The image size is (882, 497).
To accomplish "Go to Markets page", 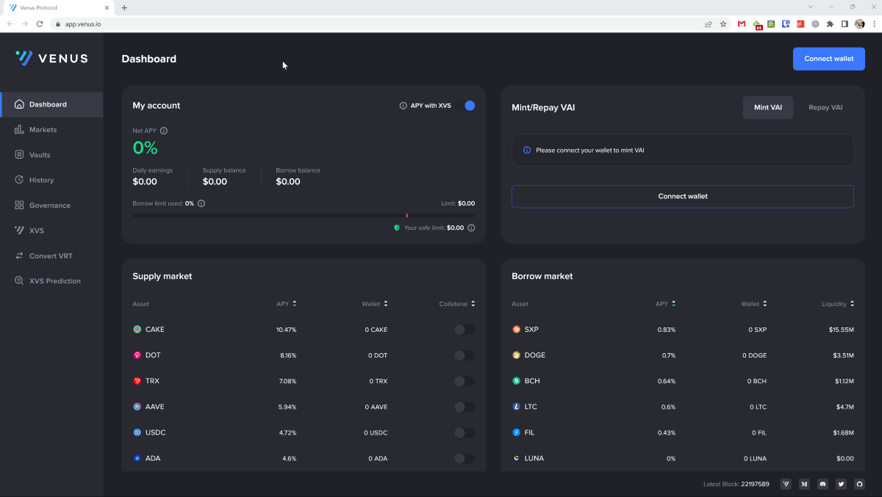I will click(51, 130).
